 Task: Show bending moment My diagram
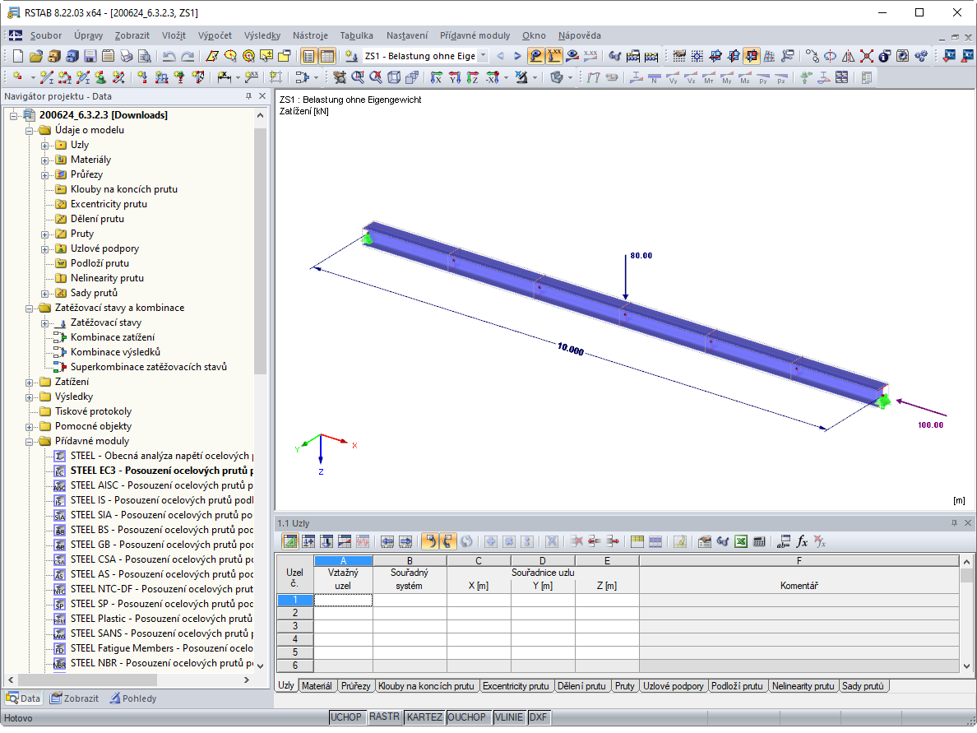[726, 78]
